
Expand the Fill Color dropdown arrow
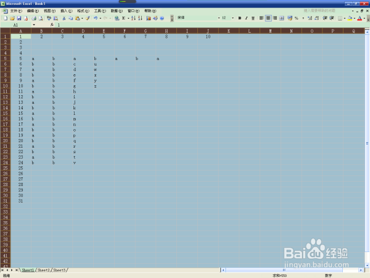click(x=355, y=18)
